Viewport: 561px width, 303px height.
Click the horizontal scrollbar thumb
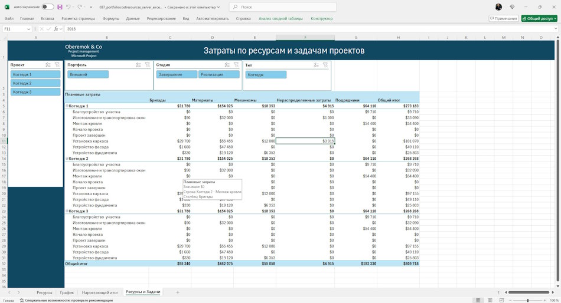(x=529, y=292)
